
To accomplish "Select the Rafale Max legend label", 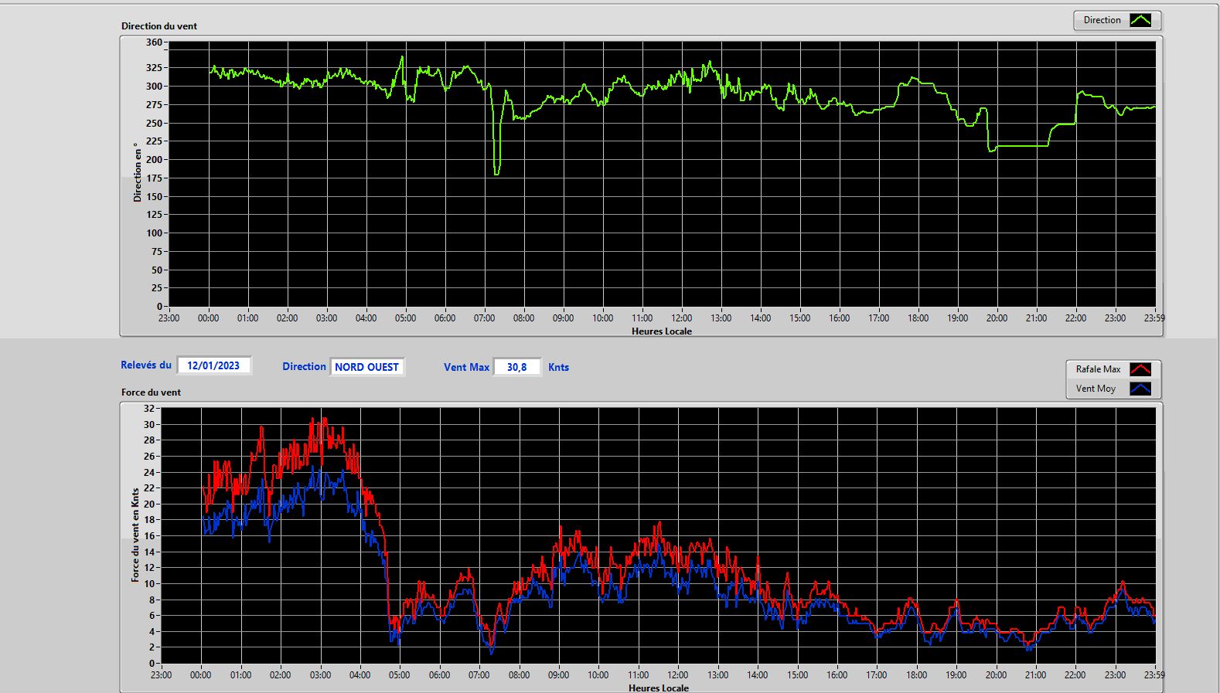I will pos(1098,369).
